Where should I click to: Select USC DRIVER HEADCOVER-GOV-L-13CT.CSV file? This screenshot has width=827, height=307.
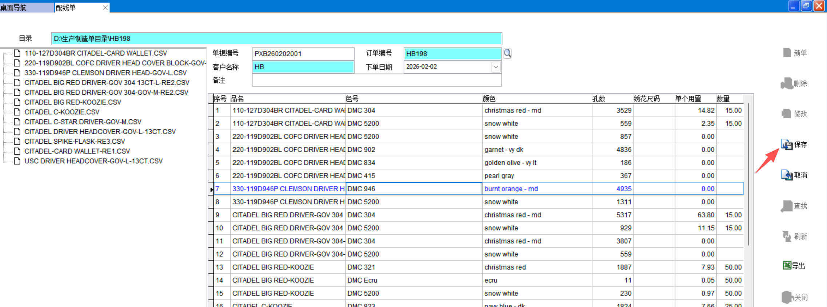(x=93, y=161)
